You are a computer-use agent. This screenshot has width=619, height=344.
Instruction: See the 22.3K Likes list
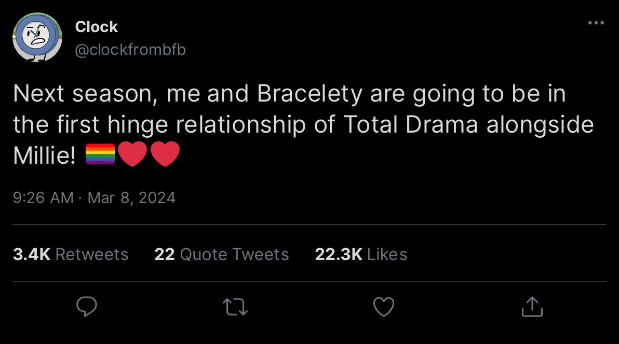pyautogui.click(x=361, y=254)
